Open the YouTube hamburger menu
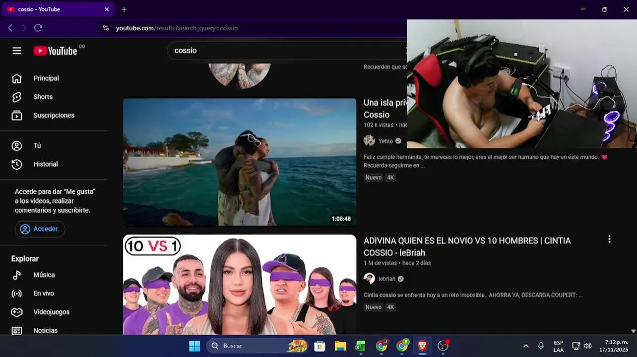This screenshot has width=637, height=357. [17, 51]
